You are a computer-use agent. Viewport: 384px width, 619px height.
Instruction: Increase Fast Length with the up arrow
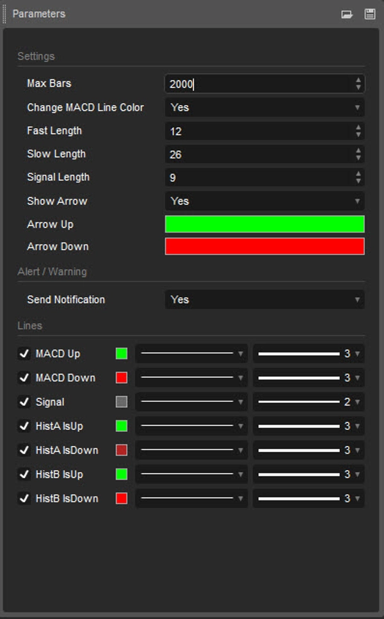pos(358,128)
